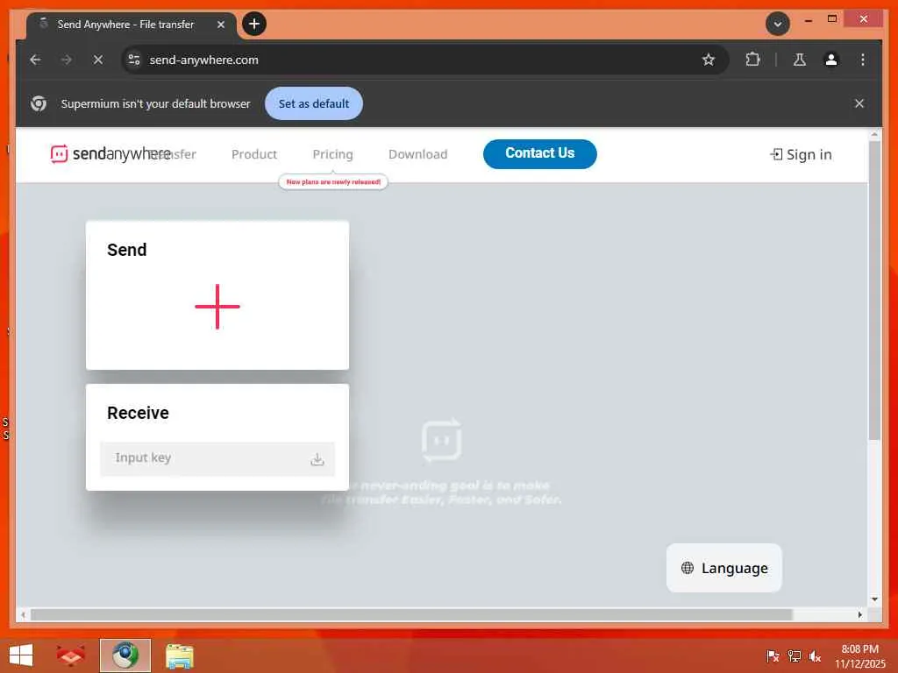The width and height of the screenshot is (898, 673).
Task: Click the Input key field
Action: (217, 458)
